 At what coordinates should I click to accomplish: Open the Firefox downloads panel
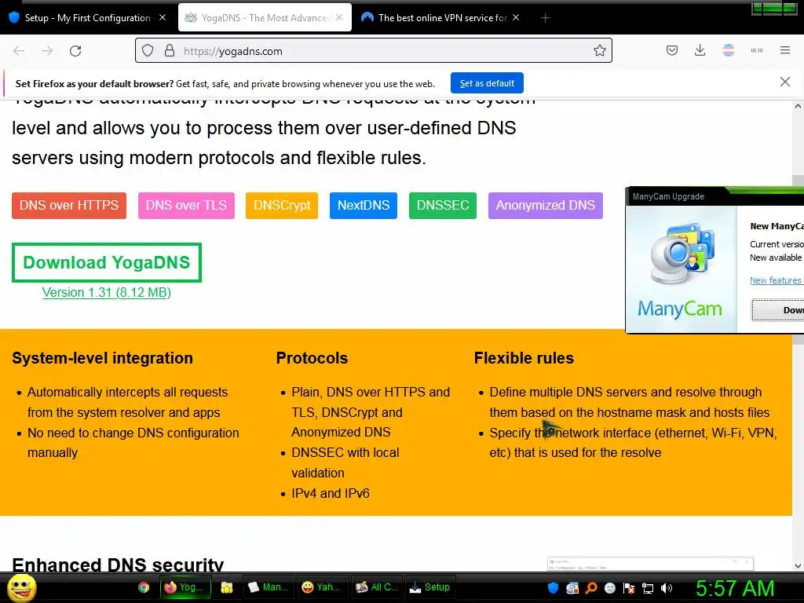coord(700,50)
